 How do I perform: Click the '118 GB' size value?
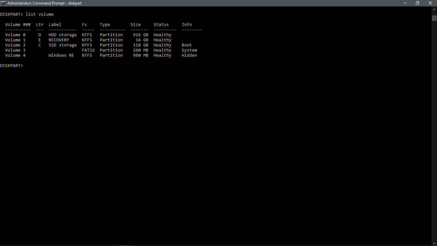(x=141, y=45)
